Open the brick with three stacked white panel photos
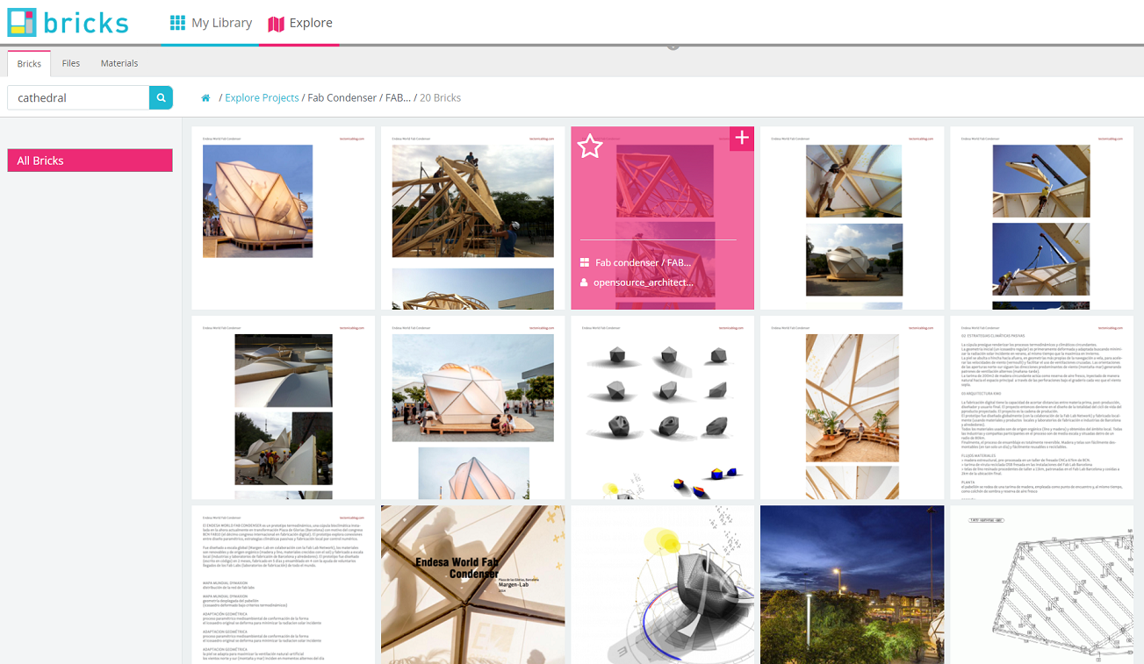1144x664 pixels. tap(284, 408)
